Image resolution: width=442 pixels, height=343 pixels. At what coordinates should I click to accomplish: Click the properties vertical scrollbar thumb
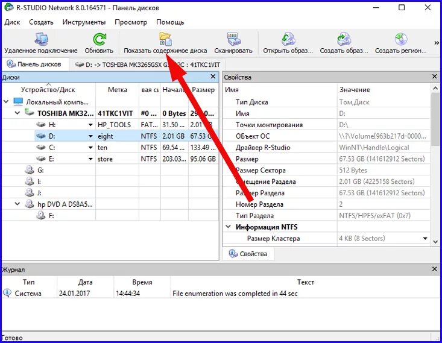coord(435,119)
